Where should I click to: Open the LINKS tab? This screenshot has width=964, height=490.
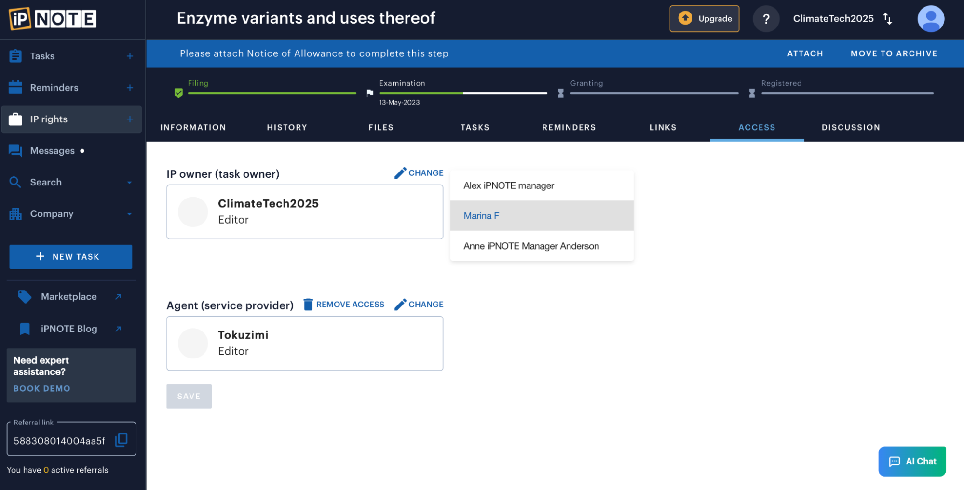click(663, 127)
